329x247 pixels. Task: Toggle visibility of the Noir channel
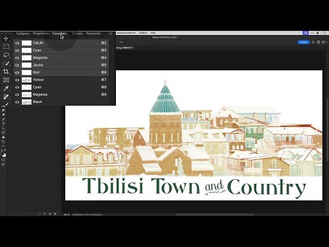click(17, 73)
